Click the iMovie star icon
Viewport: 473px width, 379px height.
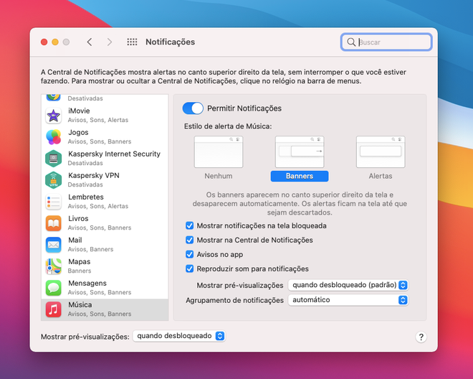(x=54, y=116)
